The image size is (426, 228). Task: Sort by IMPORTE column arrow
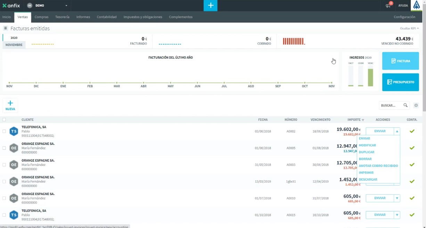pyautogui.click(x=363, y=120)
